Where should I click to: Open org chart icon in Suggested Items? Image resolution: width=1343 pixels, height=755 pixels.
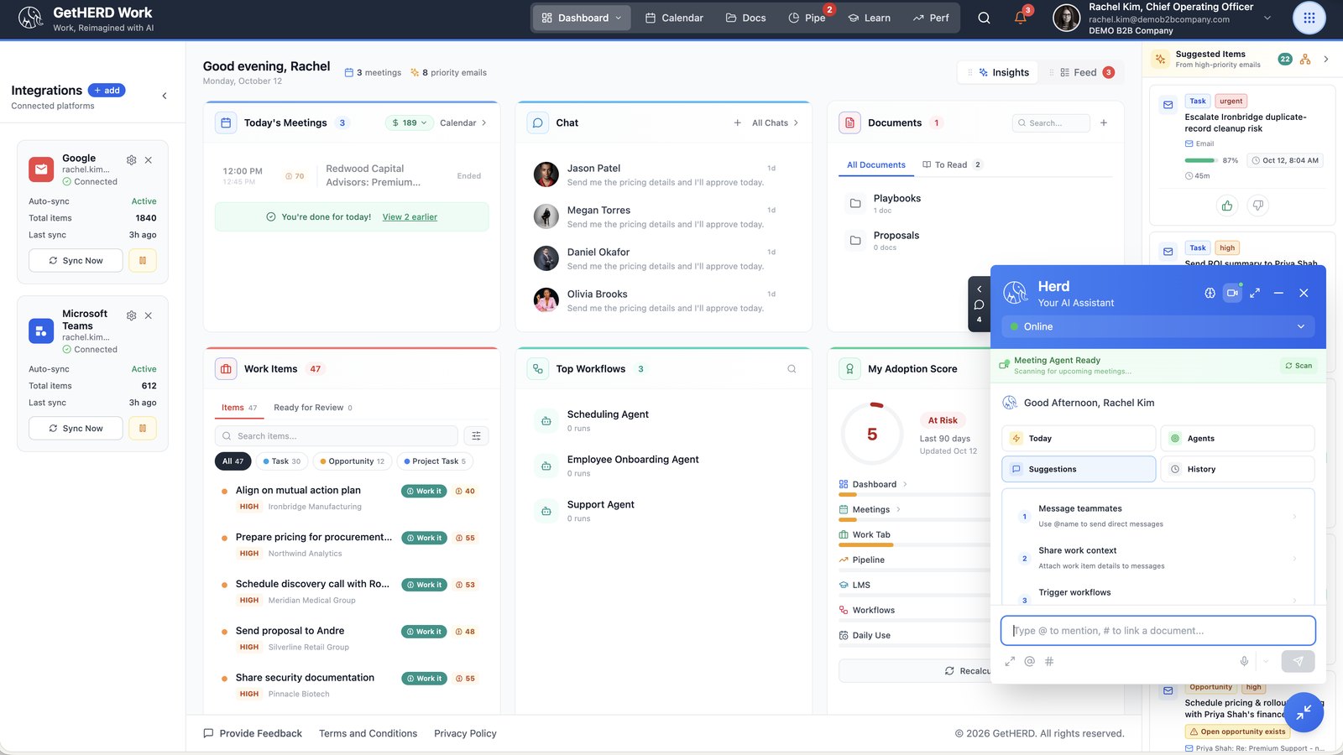pyautogui.click(x=1305, y=59)
